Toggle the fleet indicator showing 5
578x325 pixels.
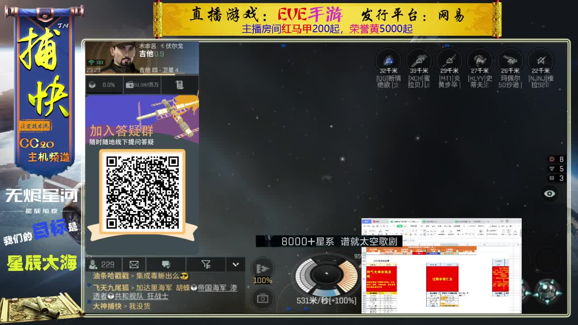pyautogui.click(x=553, y=168)
